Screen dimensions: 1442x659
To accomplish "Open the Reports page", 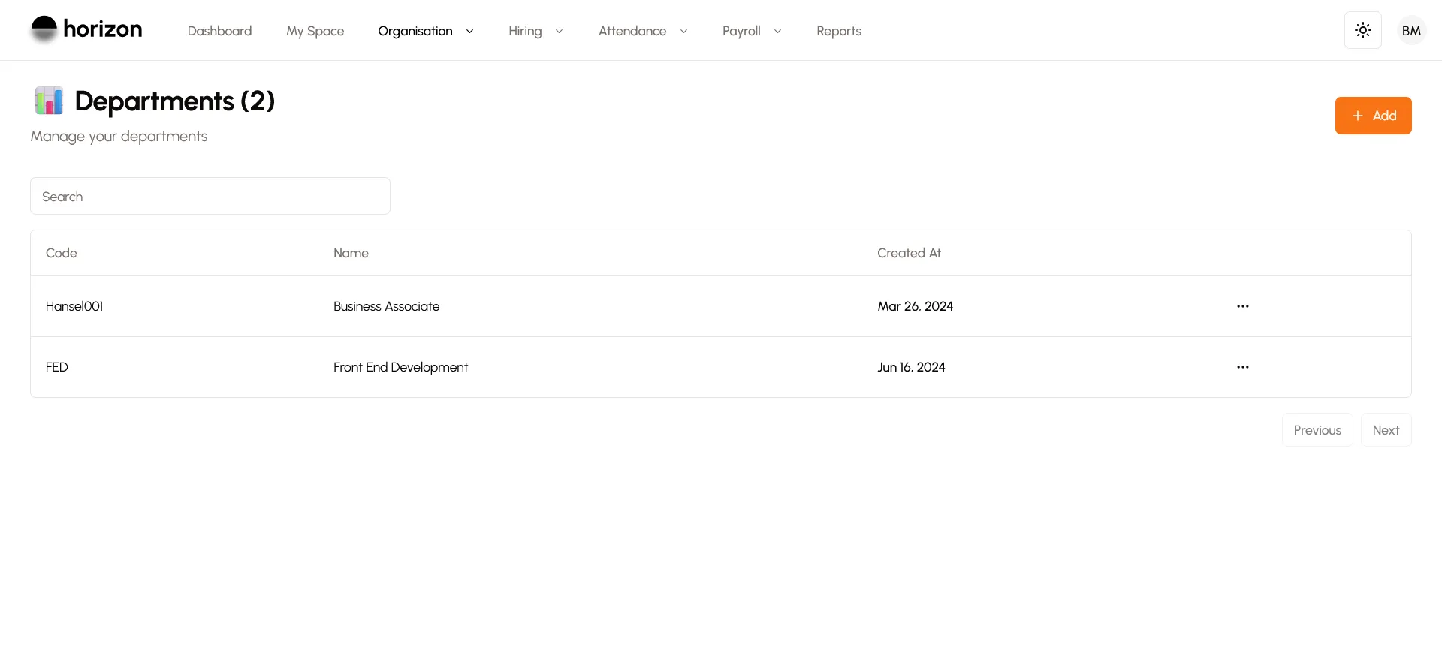I will [x=839, y=31].
